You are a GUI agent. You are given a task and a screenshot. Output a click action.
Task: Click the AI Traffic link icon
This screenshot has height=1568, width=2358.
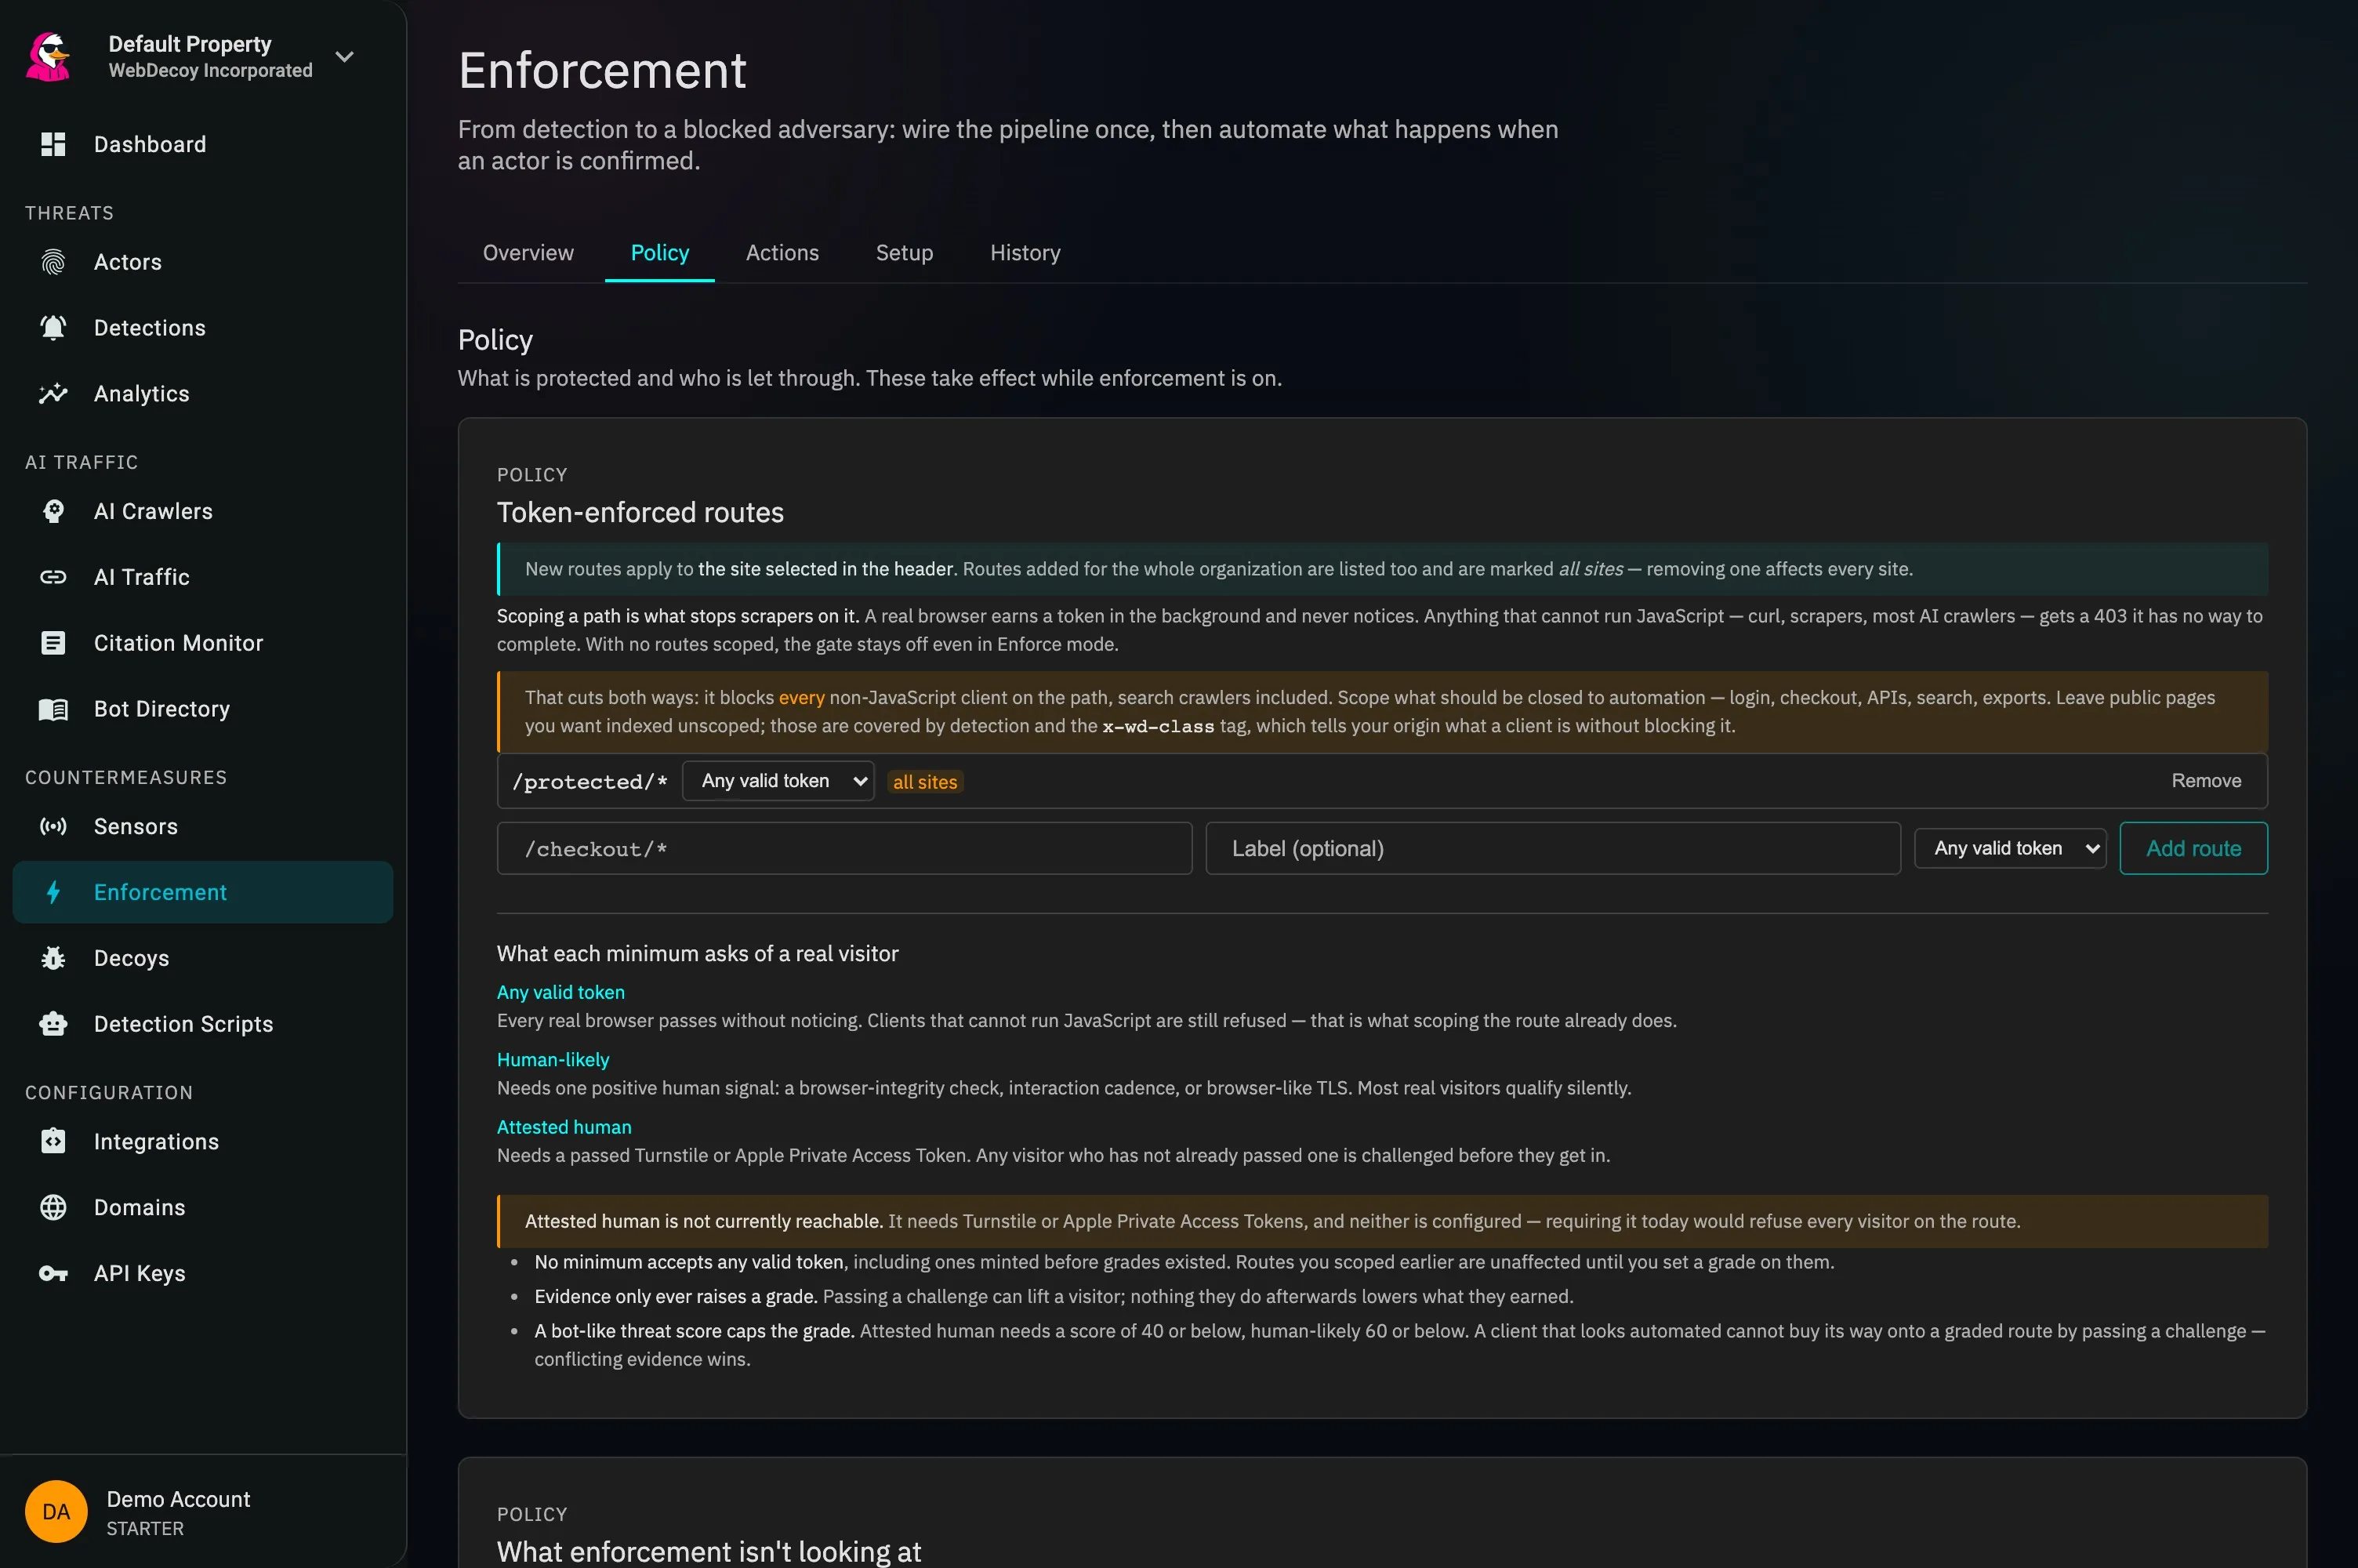click(53, 577)
